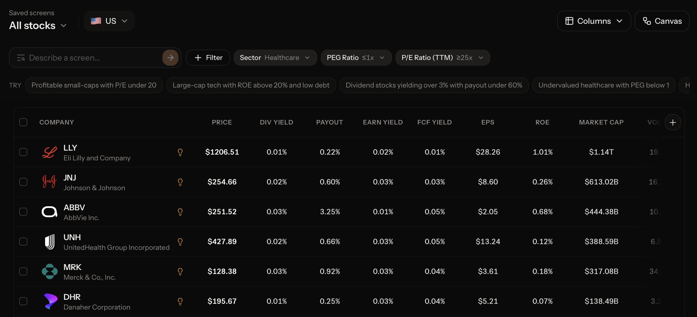Open the US country selector dropdown
The height and width of the screenshot is (317, 697).
pos(109,21)
